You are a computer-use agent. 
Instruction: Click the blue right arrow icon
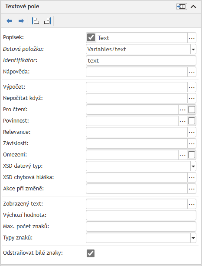click(x=21, y=21)
